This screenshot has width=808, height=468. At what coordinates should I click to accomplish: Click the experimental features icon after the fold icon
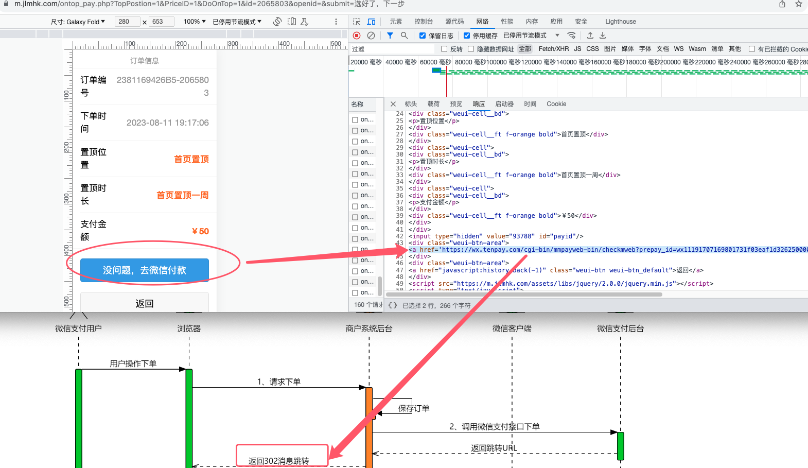(x=305, y=22)
